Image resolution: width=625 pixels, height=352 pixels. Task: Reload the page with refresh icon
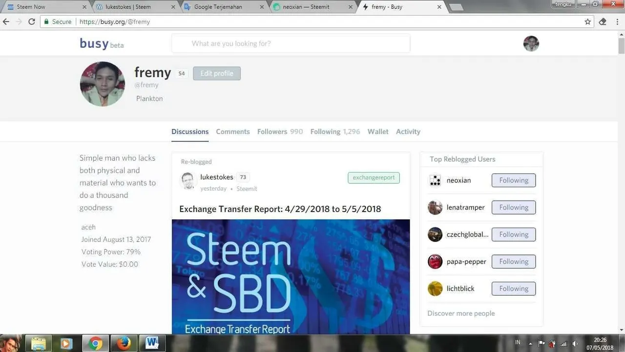pos(32,21)
